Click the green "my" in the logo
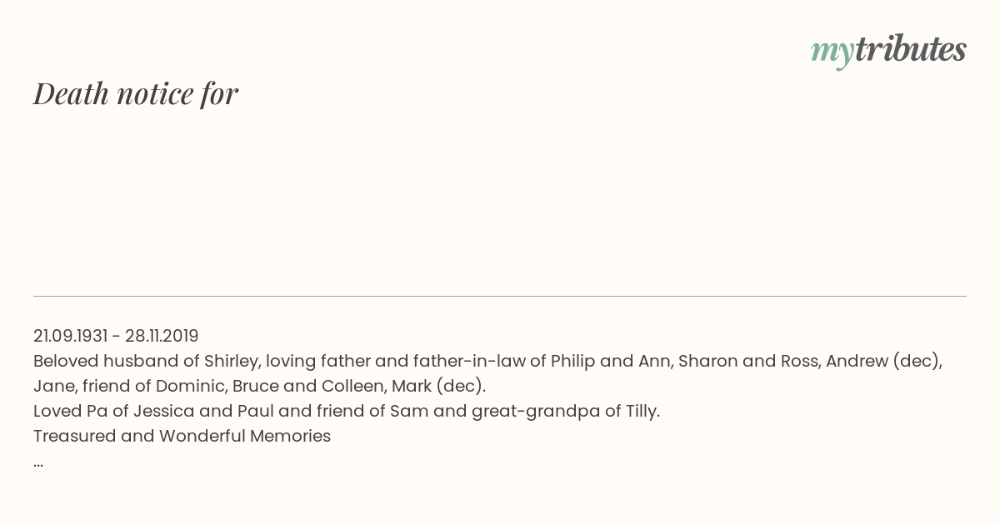The width and height of the screenshot is (1000, 525). pyautogui.click(x=832, y=53)
